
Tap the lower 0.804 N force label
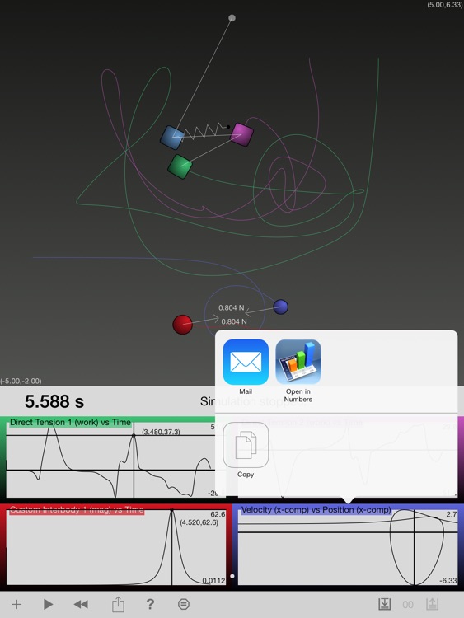pos(234,321)
